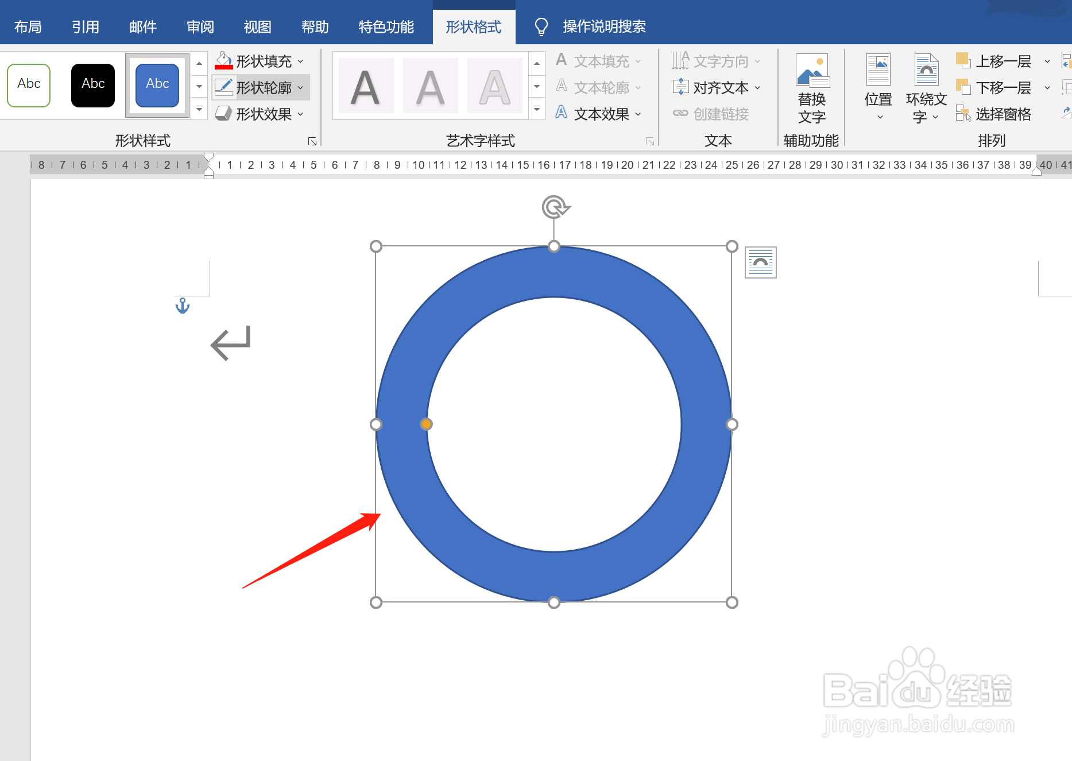Switch to the 引用 tab

[86, 27]
